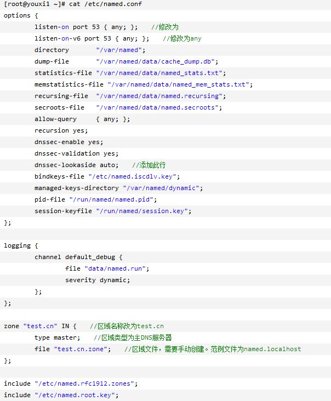331x401 pixels.
Task: Click the '/run/named/named.pid' path
Action: pos(113,200)
